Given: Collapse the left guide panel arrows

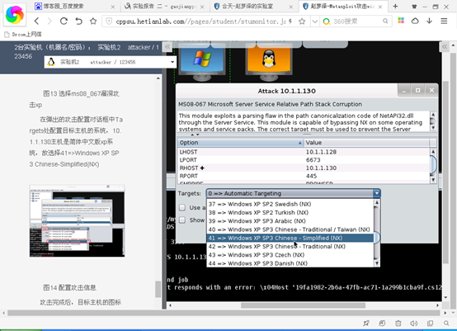Looking at the screenshot, I should point(167,47).
